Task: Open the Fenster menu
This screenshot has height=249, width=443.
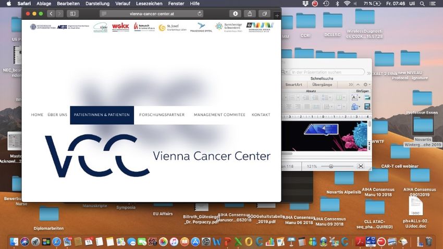Action: pyautogui.click(x=176, y=4)
